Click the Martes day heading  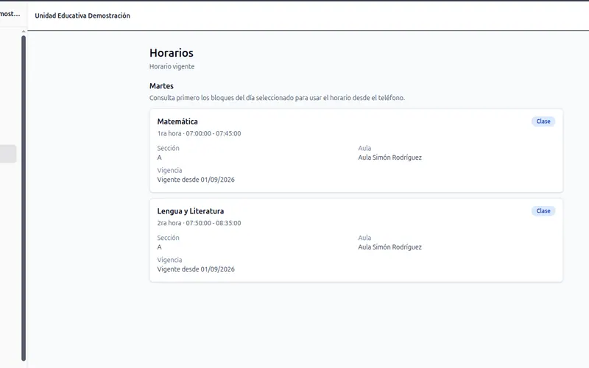point(161,86)
